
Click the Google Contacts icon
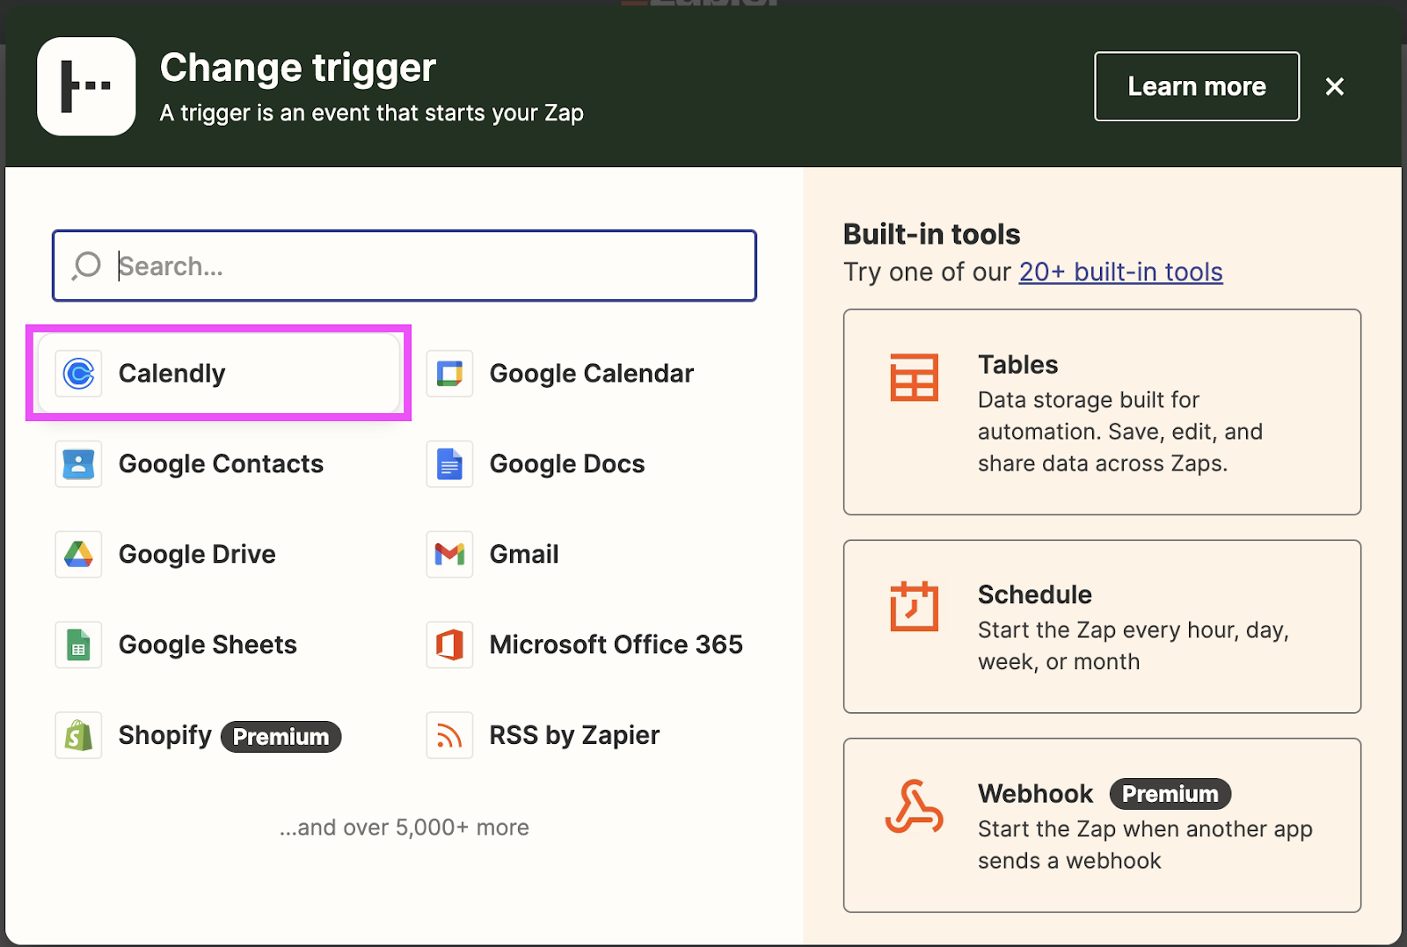tap(78, 464)
